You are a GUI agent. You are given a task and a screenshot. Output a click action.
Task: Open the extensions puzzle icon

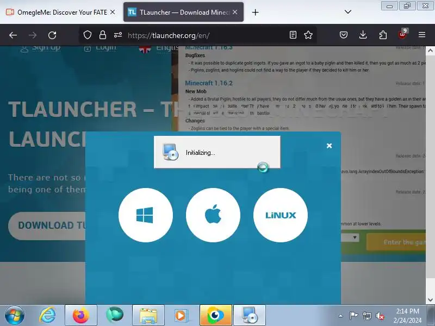click(383, 35)
